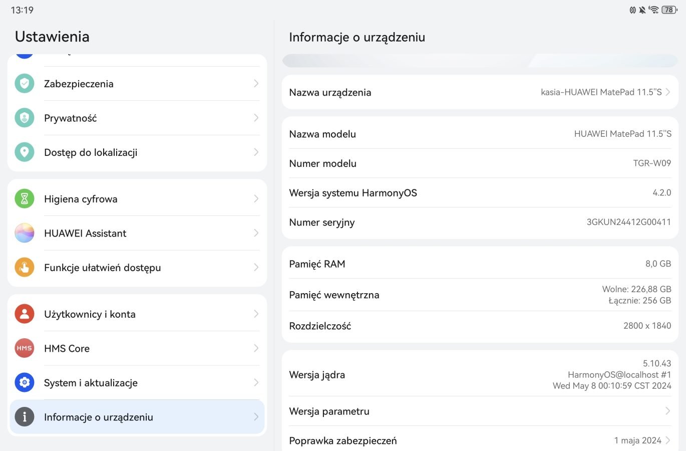The image size is (686, 451).
Task: Edit Nazwa urządzenia row
Action: tap(480, 92)
